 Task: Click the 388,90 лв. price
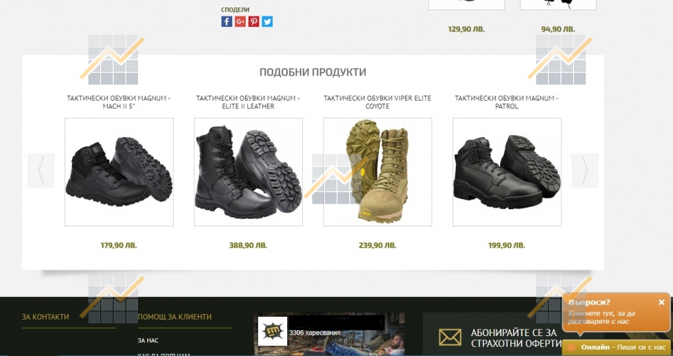tap(248, 246)
